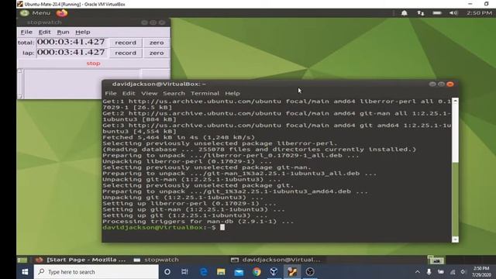Switch to Start Page Mozilla taskbar entry

click(x=81, y=260)
